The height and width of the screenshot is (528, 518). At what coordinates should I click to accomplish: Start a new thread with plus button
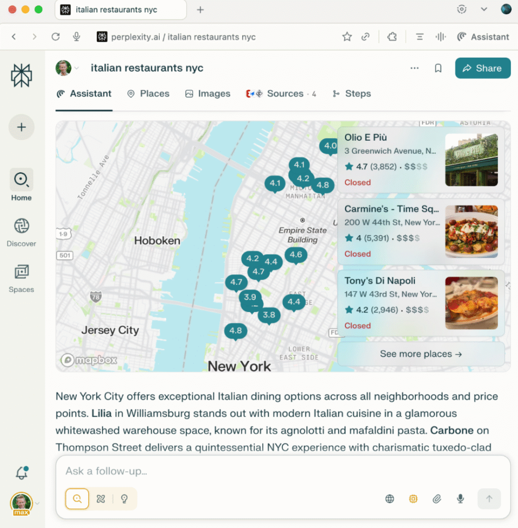point(21,127)
